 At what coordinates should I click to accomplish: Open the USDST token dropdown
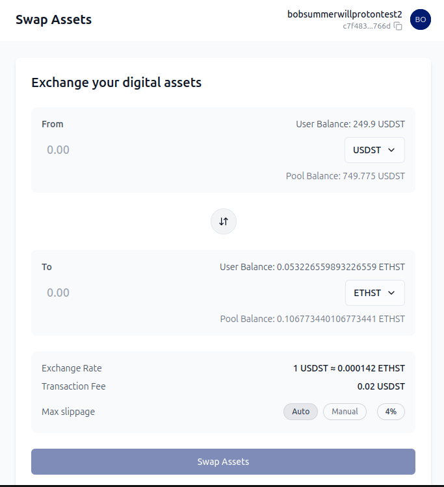click(x=374, y=150)
